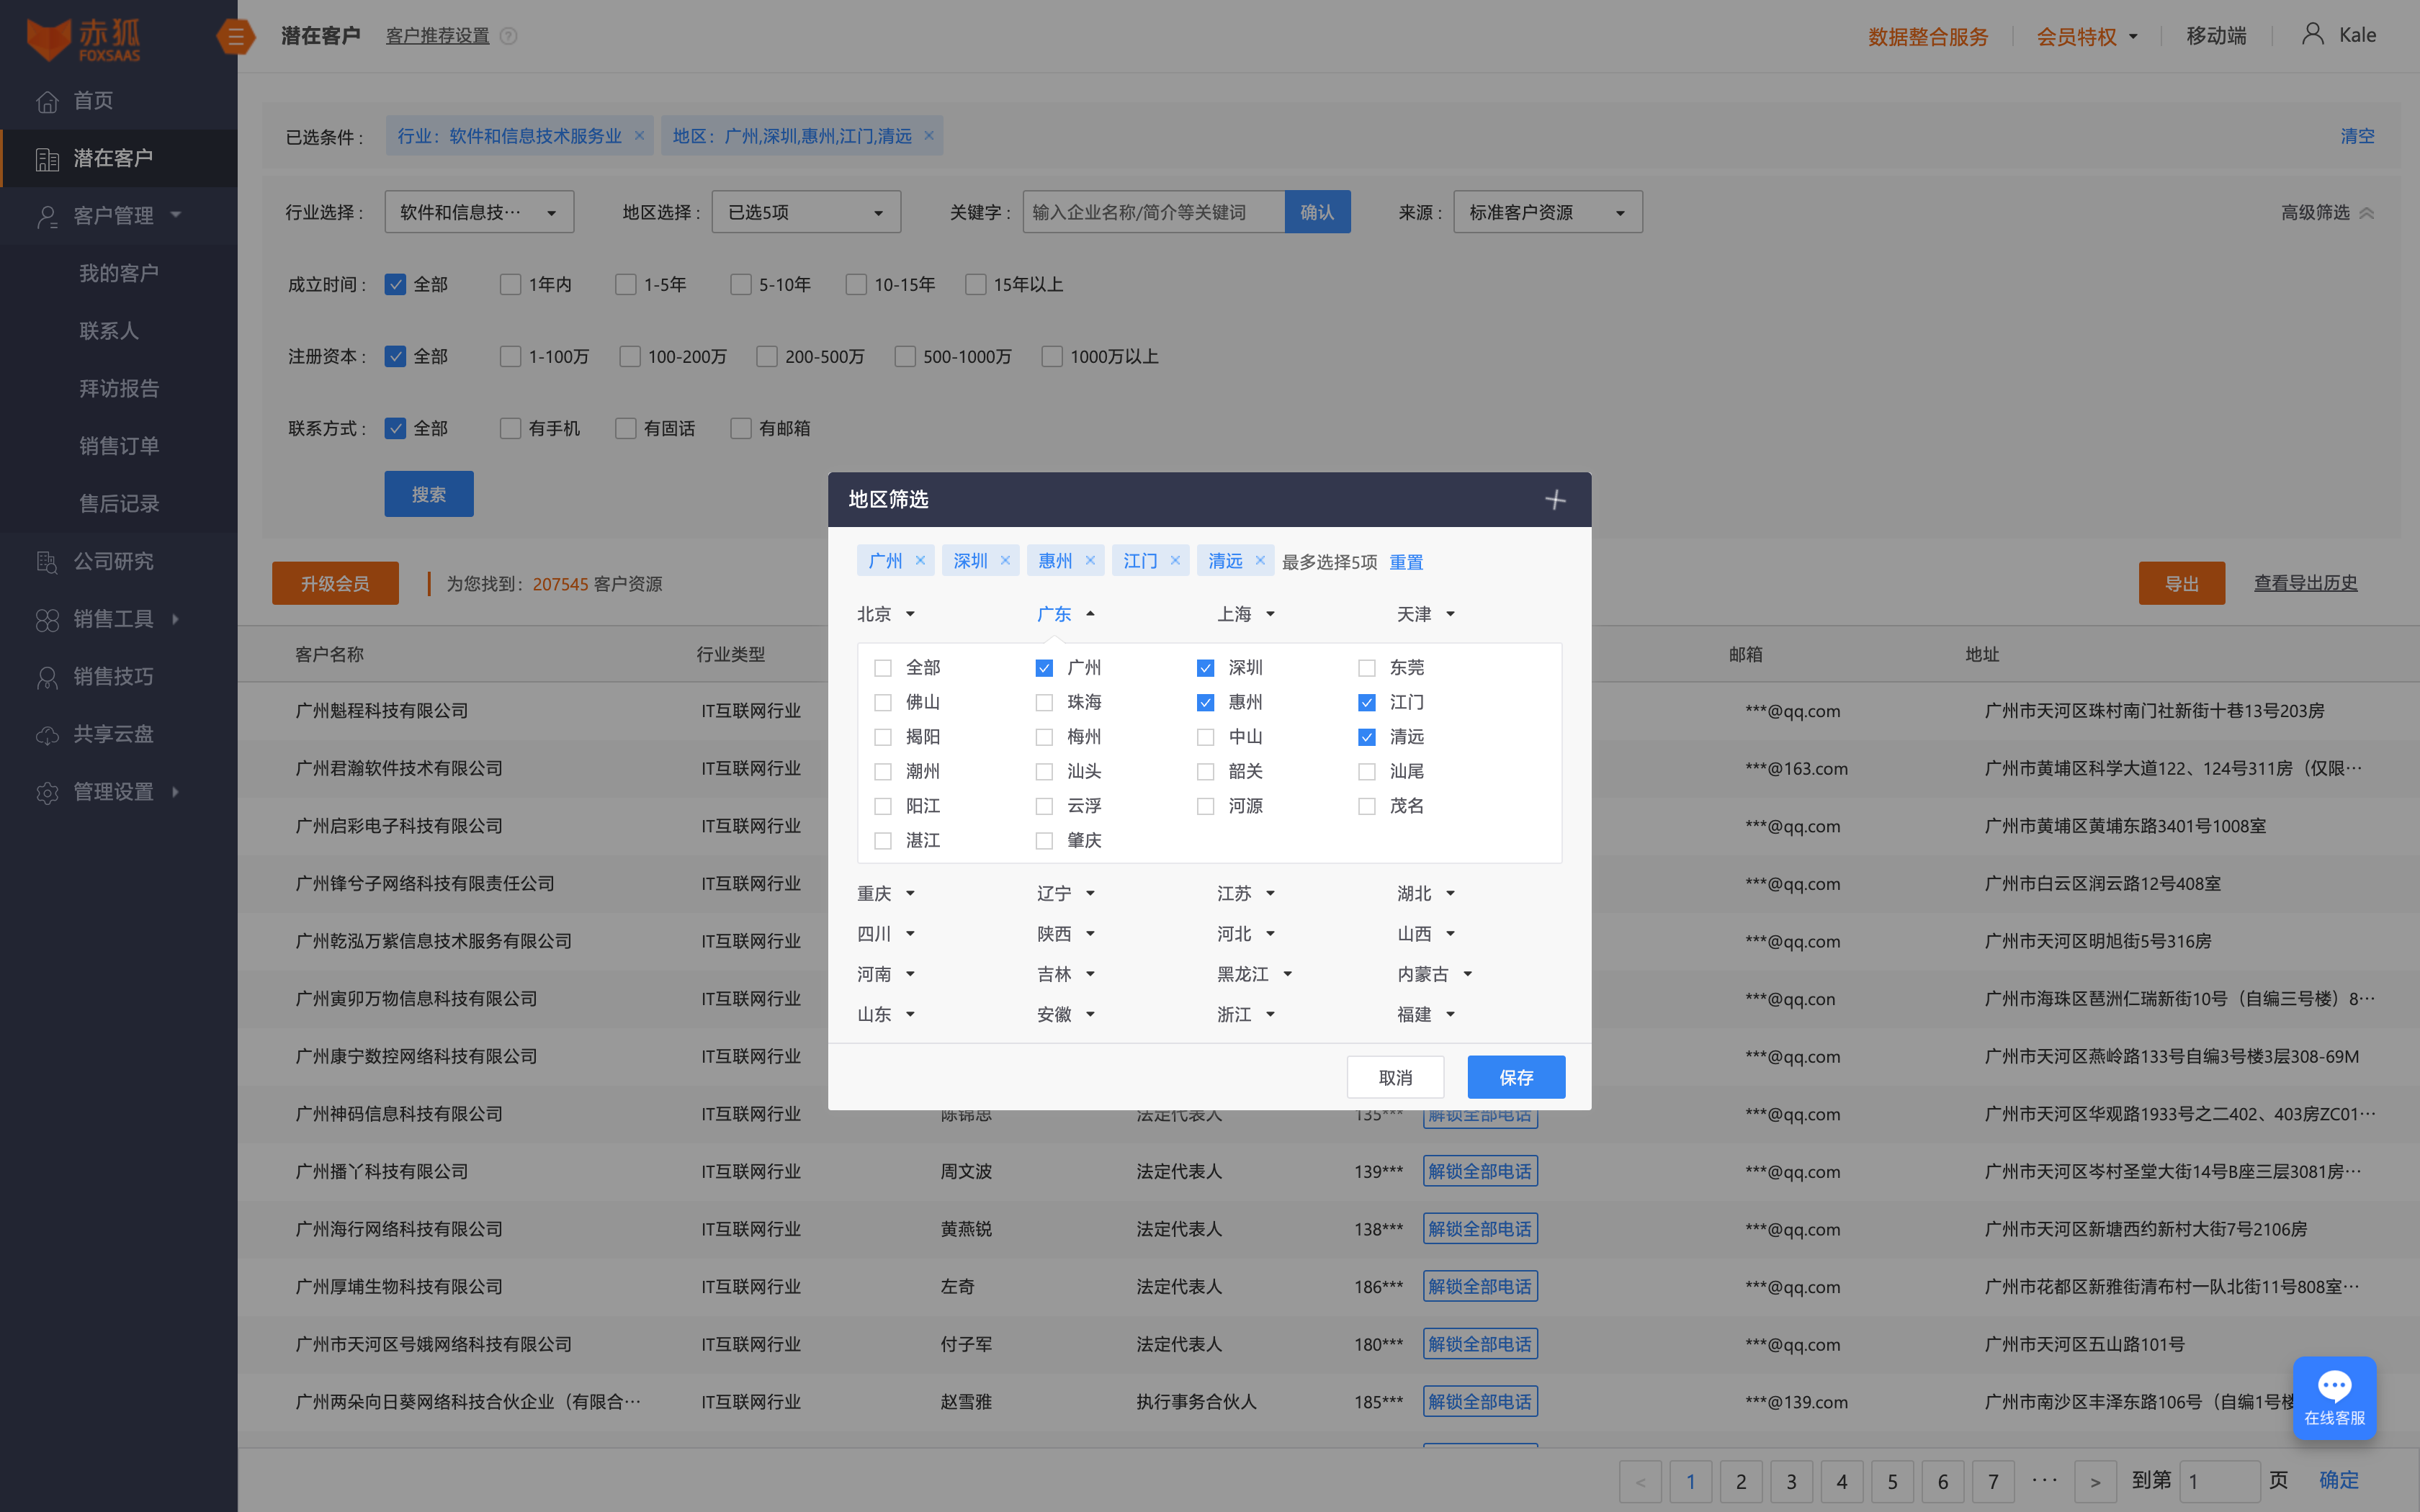Click the help question mark beside 客户推荐设置
This screenshot has width=2420, height=1512.
509,36
